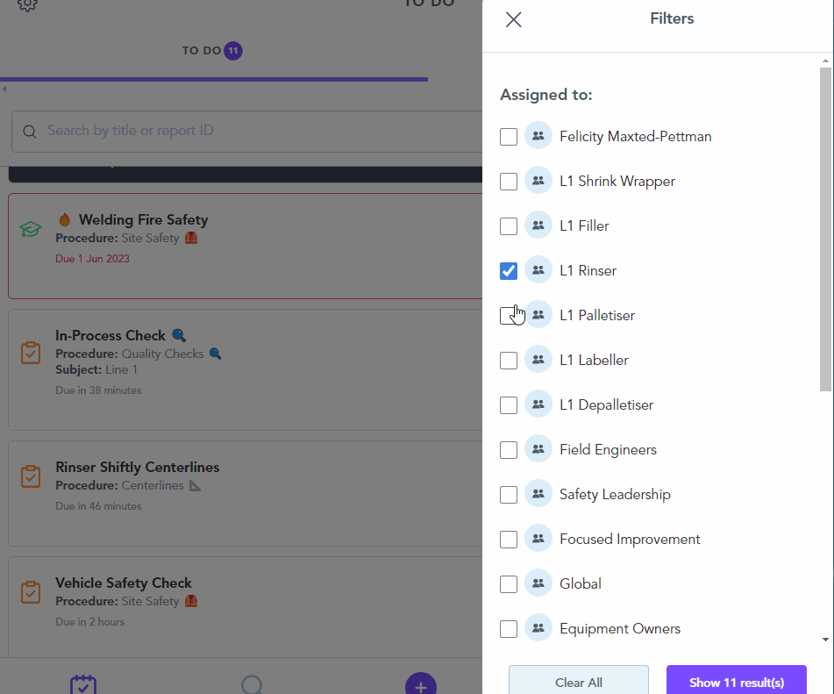Screen dimensions: 834x694
Task: Click the clipboard icon beside In-Process Check
Action: (x=31, y=353)
